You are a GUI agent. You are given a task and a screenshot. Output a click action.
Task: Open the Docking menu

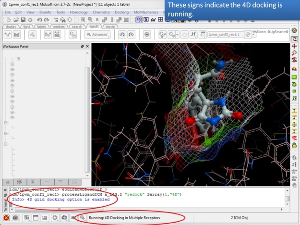pos(121,12)
